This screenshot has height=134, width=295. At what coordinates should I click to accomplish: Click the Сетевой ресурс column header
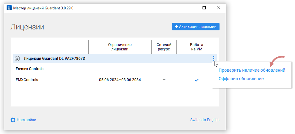click(x=164, y=47)
